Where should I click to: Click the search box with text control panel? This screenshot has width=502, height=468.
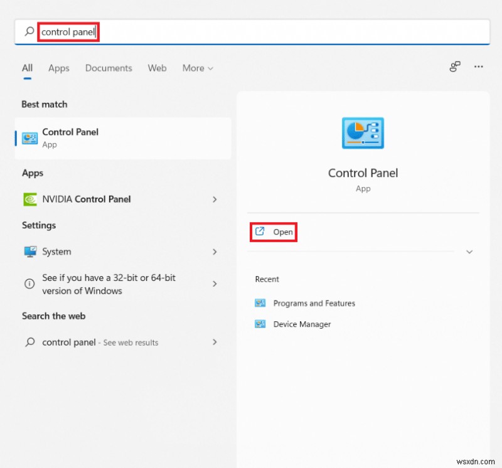[252, 32]
